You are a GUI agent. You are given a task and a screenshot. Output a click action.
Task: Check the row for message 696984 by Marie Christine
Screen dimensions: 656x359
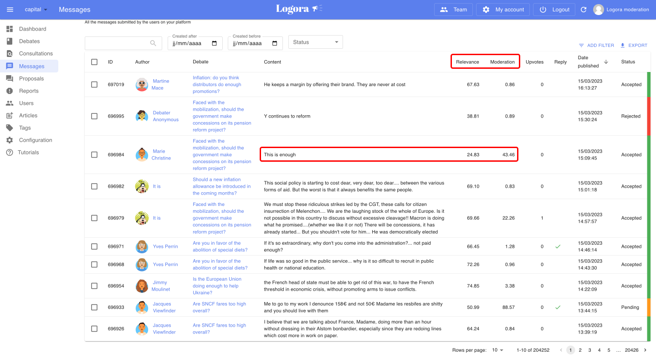coord(94,154)
